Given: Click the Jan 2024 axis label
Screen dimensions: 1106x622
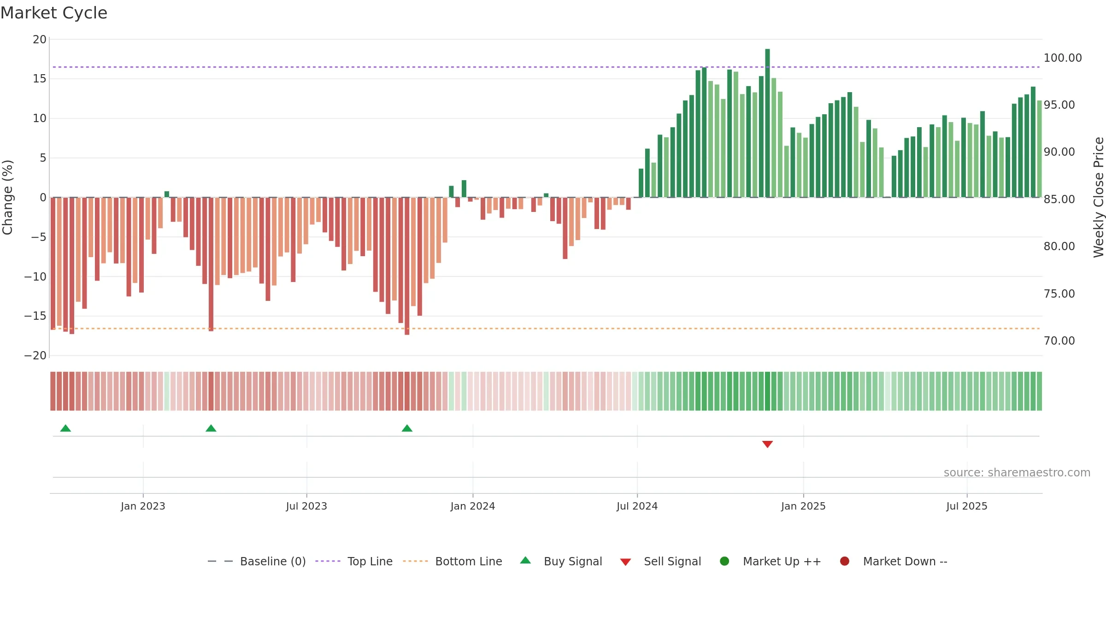Looking at the screenshot, I should [473, 506].
